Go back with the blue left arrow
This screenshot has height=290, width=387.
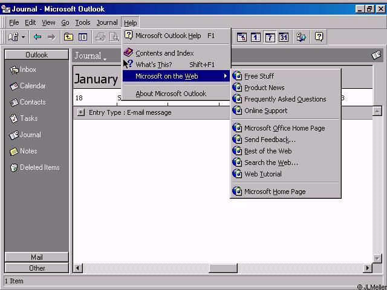point(37,37)
